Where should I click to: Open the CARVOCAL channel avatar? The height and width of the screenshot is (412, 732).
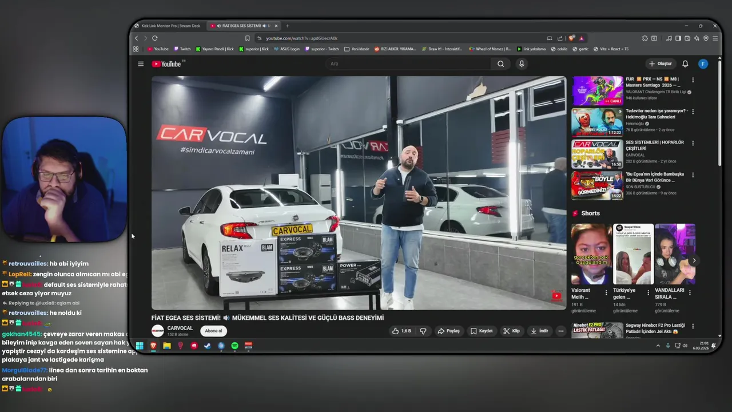pyautogui.click(x=157, y=331)
